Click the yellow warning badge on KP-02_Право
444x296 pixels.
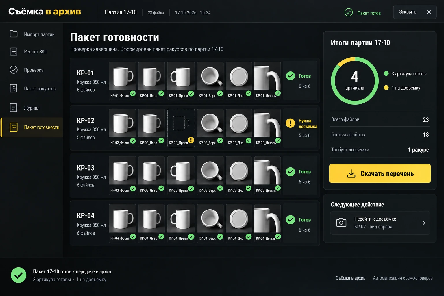coord(191,140)
